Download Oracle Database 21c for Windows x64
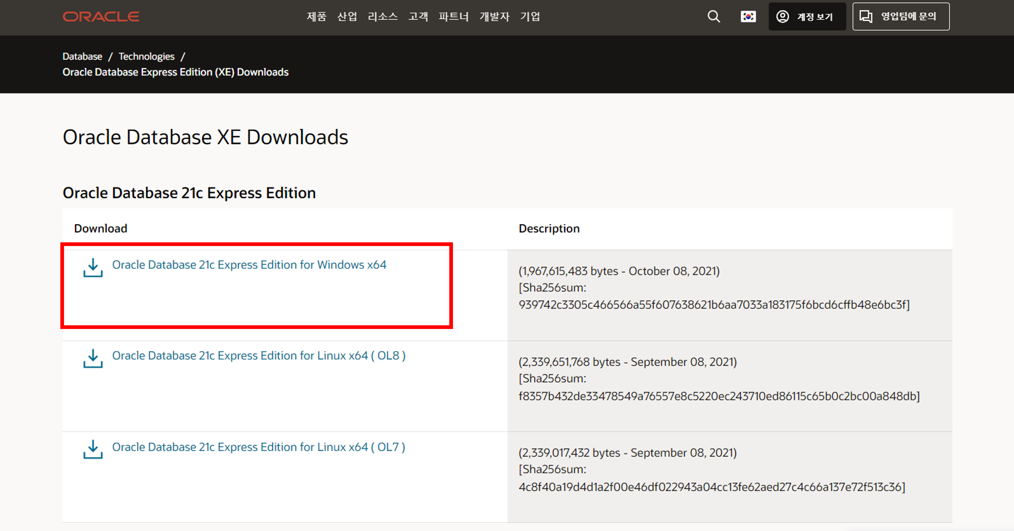 tap(249, 265)
